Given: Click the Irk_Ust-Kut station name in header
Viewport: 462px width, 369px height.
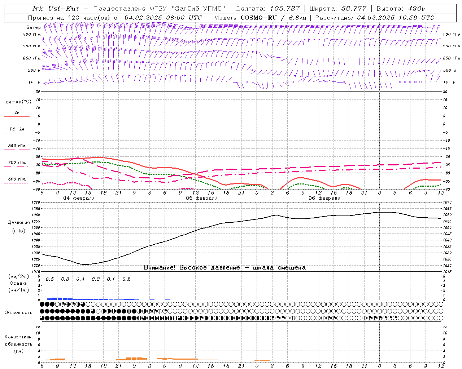Looking at the screenshot, I should pos(56,9).
